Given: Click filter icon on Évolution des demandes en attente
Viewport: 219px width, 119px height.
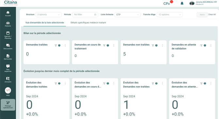Looking at the screenshot, I should tap(201, 83).
